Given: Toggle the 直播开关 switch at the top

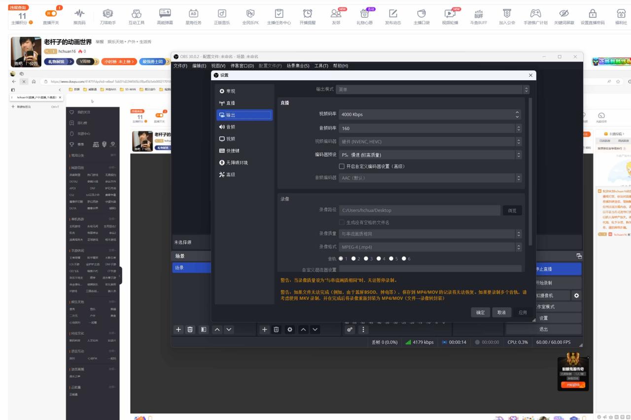Looking at the screenshot, I should (51, 13).
